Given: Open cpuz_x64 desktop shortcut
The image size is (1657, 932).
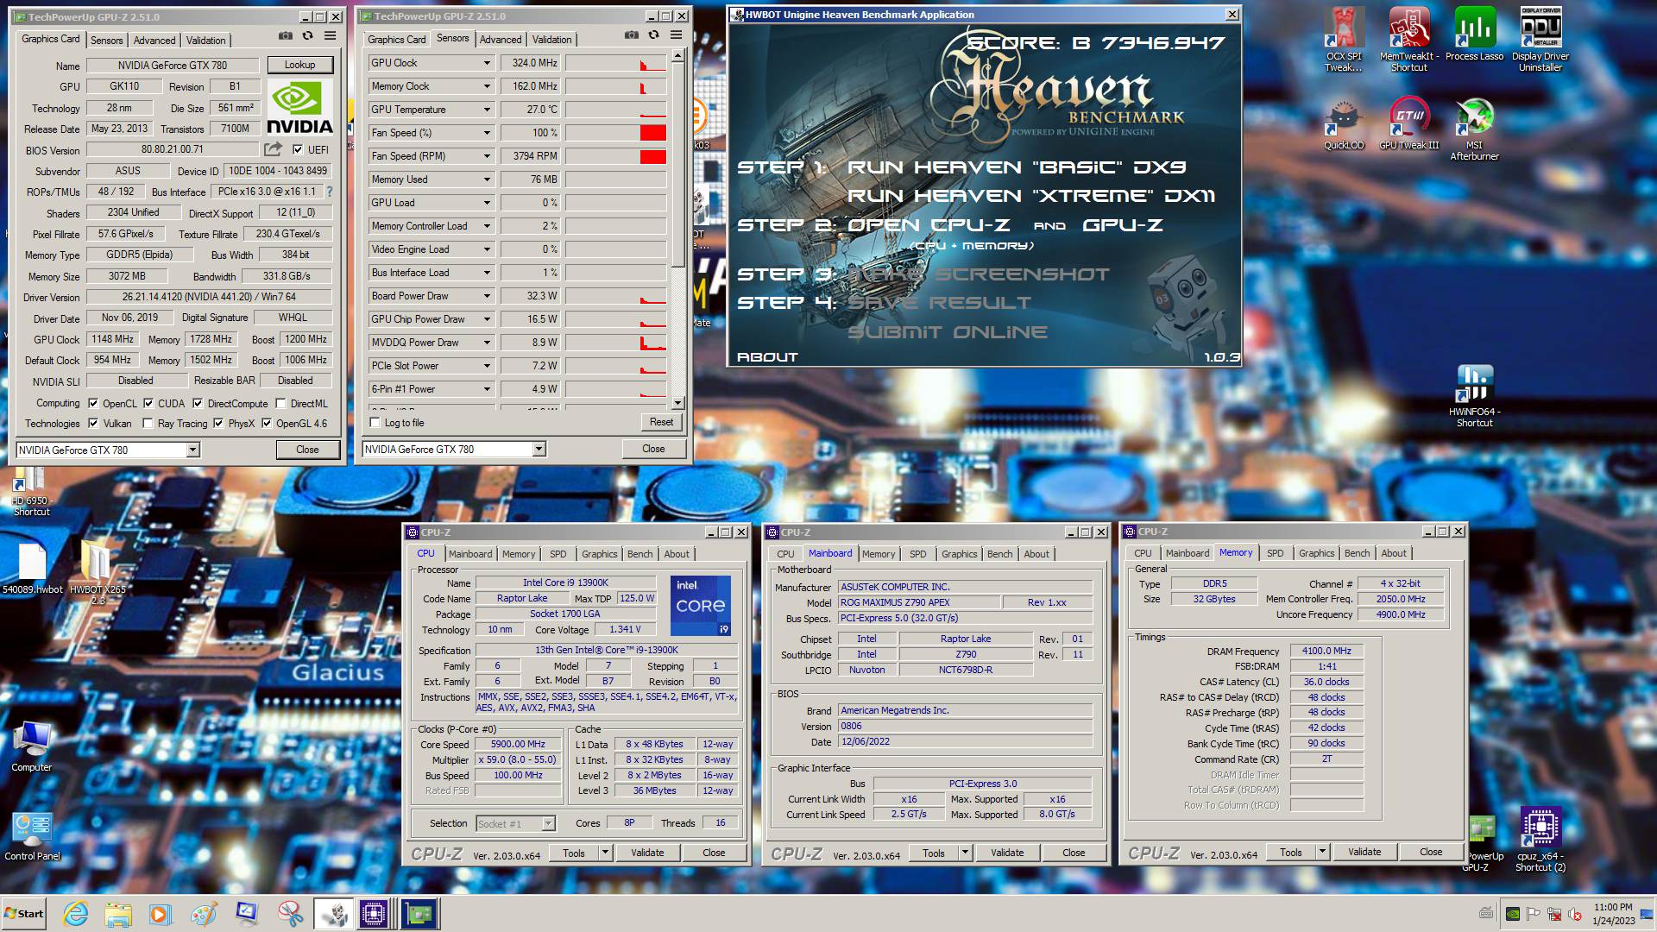Looking at the screenshot, I should click(1540, 839).
